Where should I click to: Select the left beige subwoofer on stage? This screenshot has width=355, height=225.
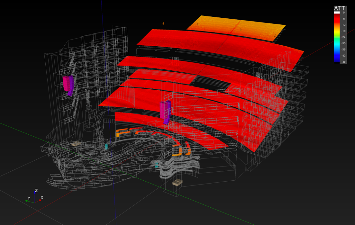(x=76, y=144)
